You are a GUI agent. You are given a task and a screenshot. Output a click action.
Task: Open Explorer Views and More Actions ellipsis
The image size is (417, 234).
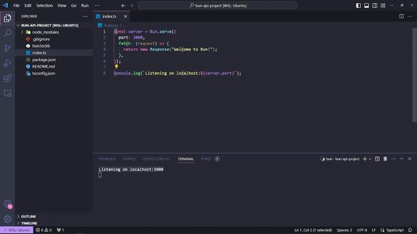coord(85,16)
